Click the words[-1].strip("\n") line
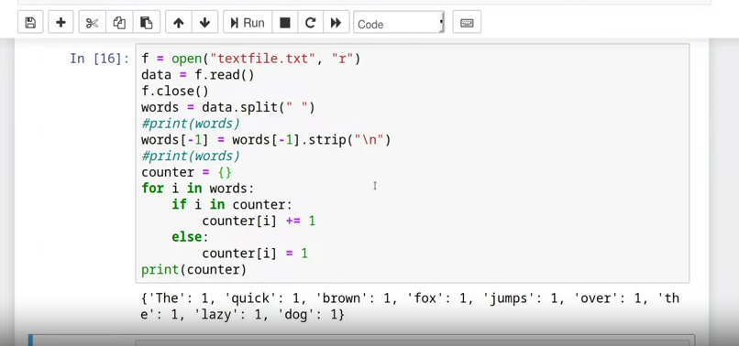 (266, 140)
